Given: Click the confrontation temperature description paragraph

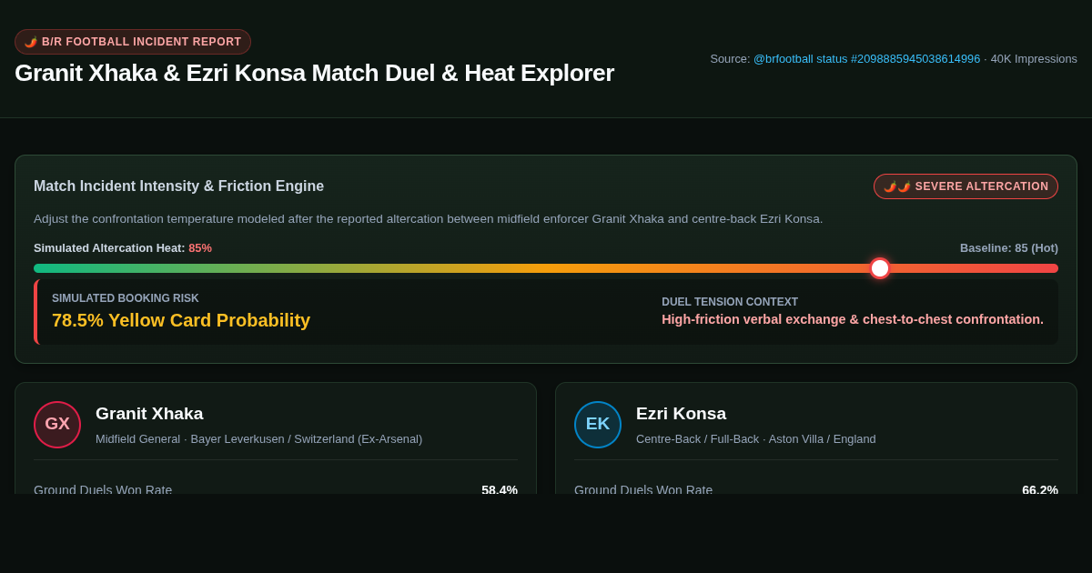Looking at the screenshot, I should click(x=429, y=218).
